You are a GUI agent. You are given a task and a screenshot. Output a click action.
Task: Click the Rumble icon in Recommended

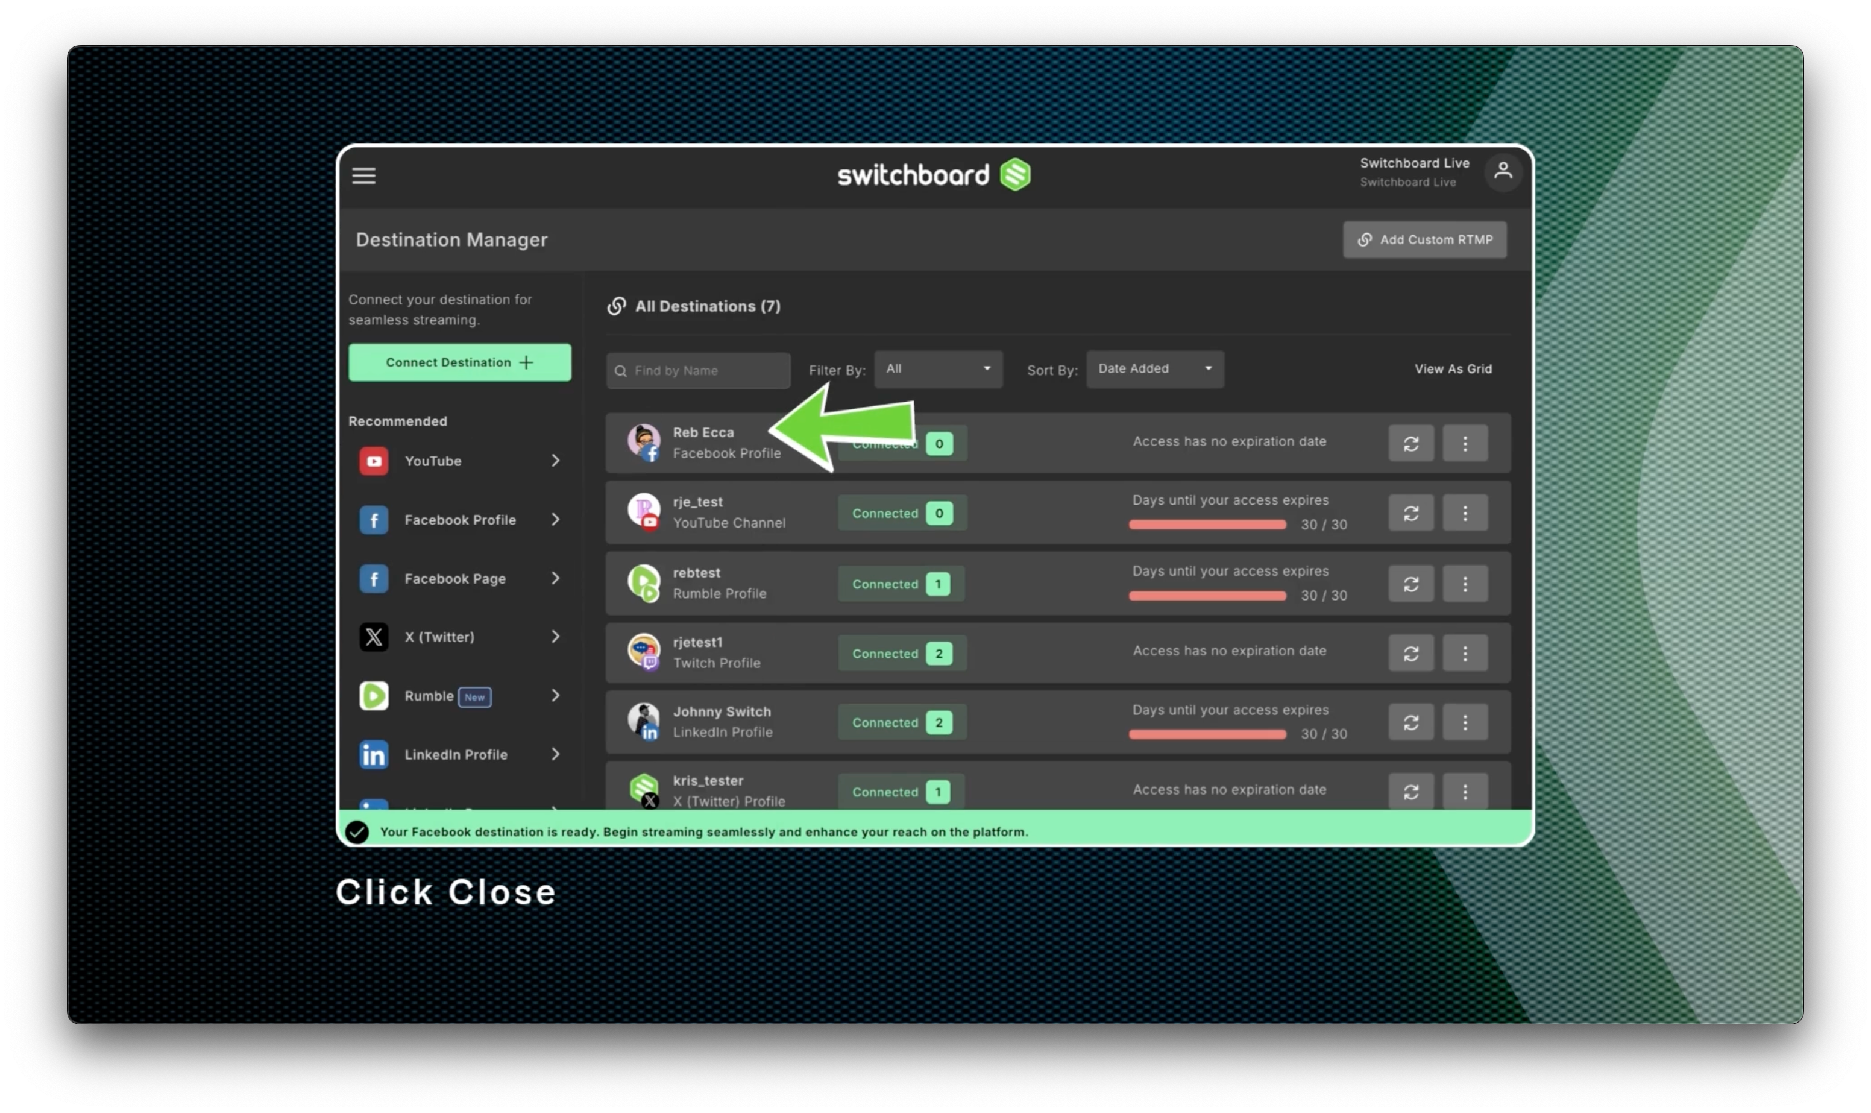[x=374, y=696]
